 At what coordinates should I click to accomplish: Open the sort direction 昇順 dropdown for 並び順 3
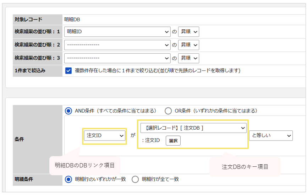coord(188,58)
